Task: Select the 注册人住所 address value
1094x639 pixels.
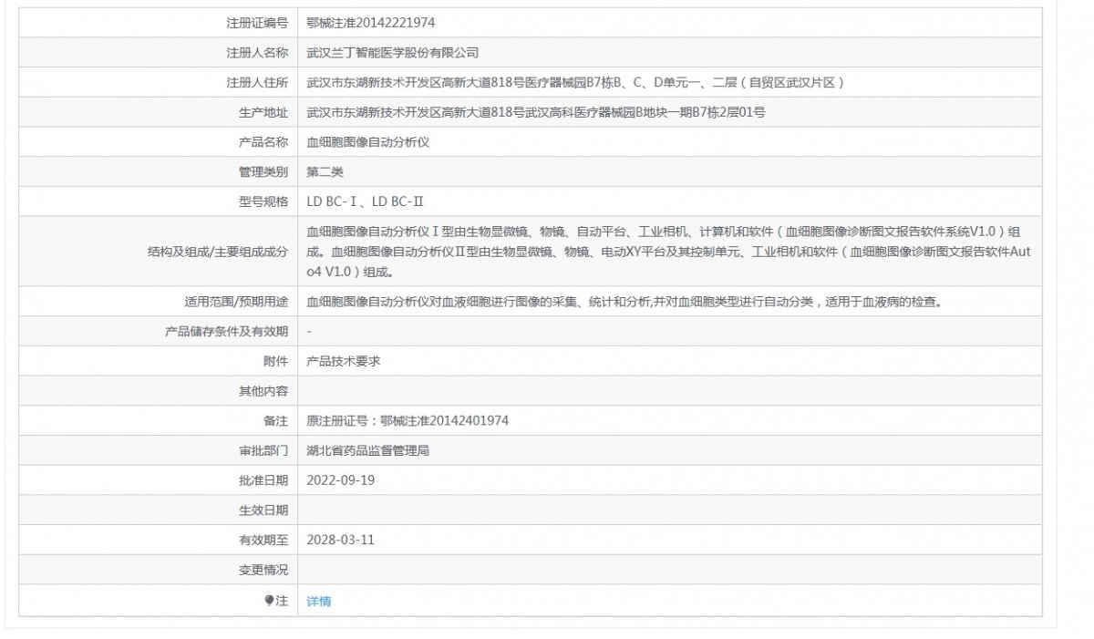Action: click(x=576, y=83)
